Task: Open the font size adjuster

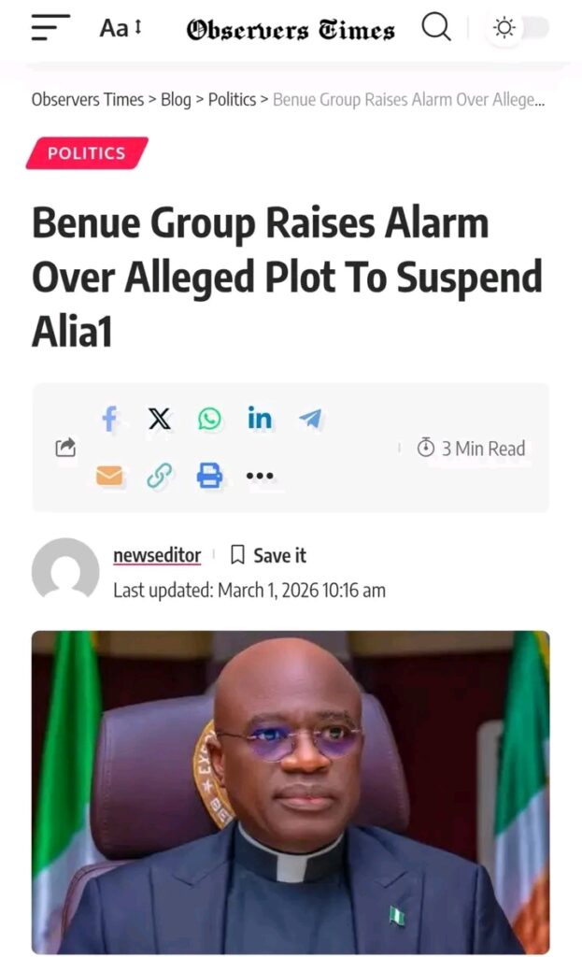Action: 121,28
